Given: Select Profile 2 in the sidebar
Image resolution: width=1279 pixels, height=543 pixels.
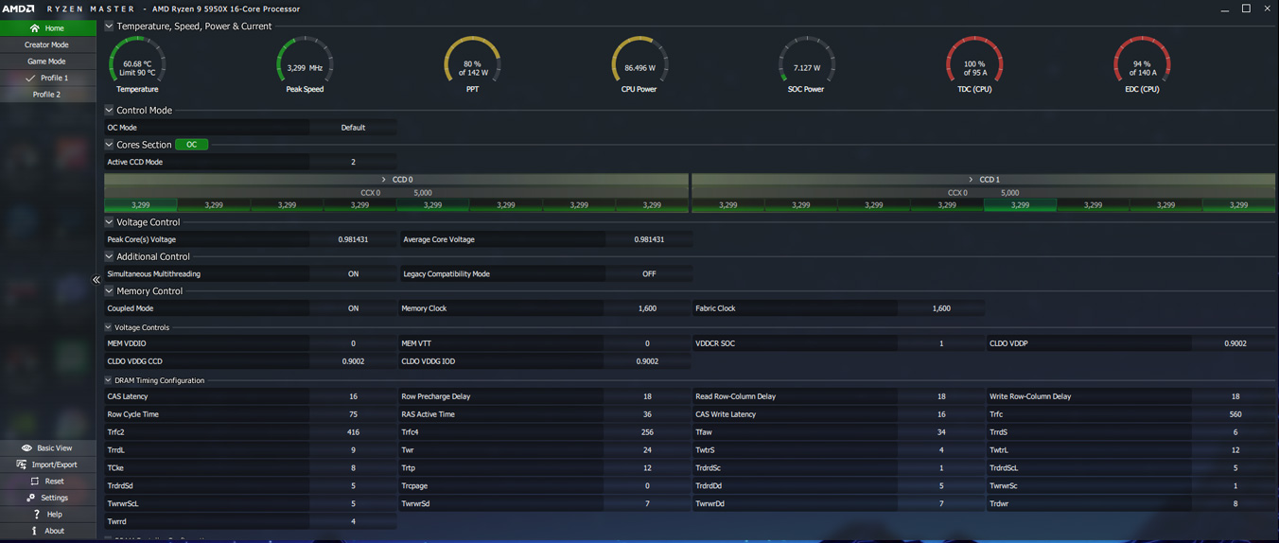Looking at the screenshot, I should click(x=47, y=95).
